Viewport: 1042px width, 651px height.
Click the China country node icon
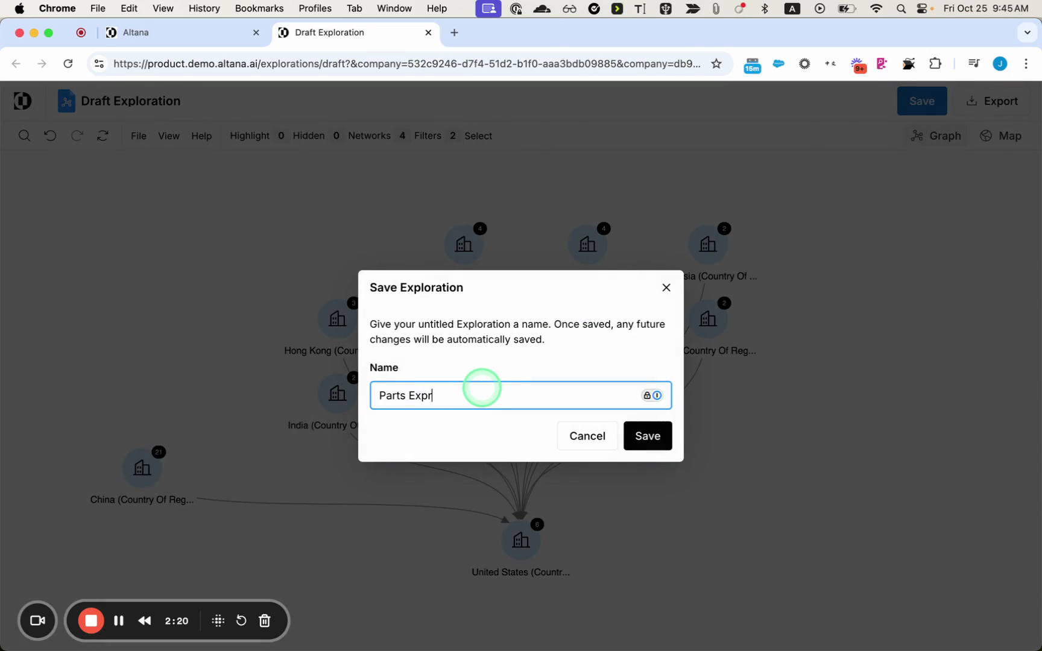coord(142,468)
